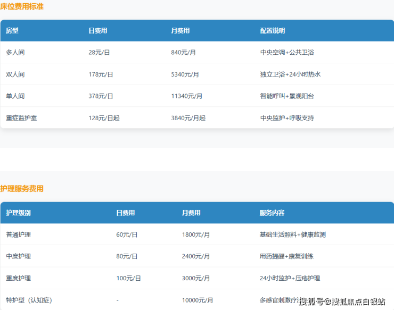Screen dimensions: 394x310
Task: Click the 护理级别 column header
Action: pos(18,213)
